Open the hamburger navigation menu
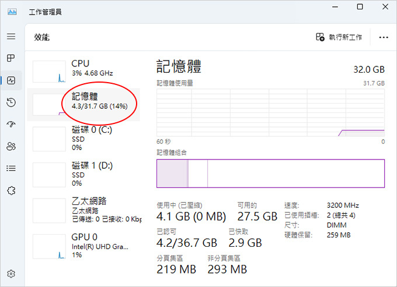 [11, 36]
